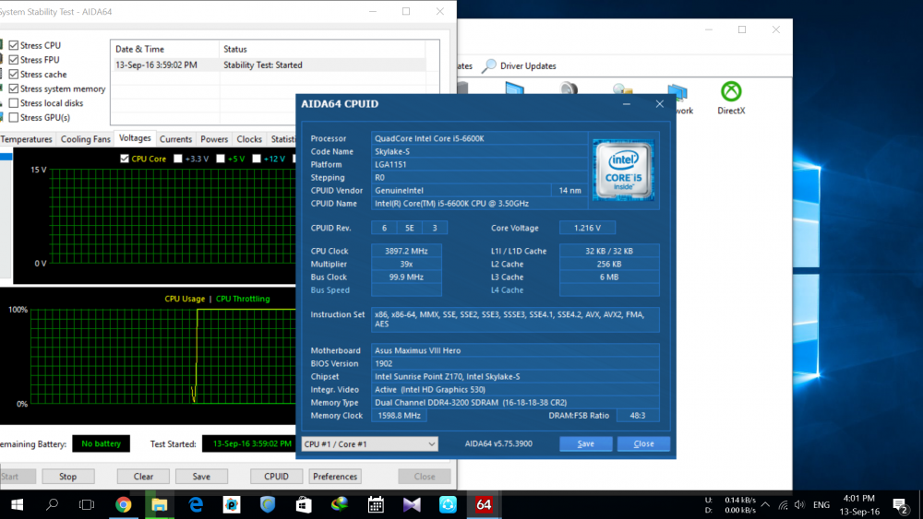Enable +12 V graph line
923x519 pixels.
(x=256, y=159)
